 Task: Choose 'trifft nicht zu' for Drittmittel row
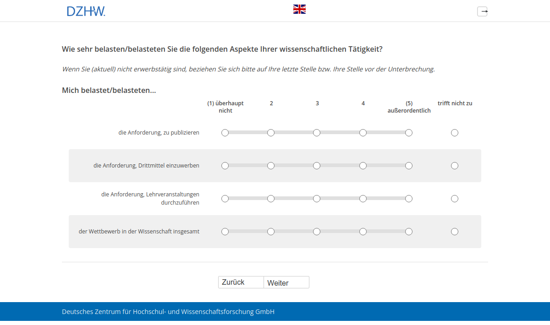click(x=454, y=166)
